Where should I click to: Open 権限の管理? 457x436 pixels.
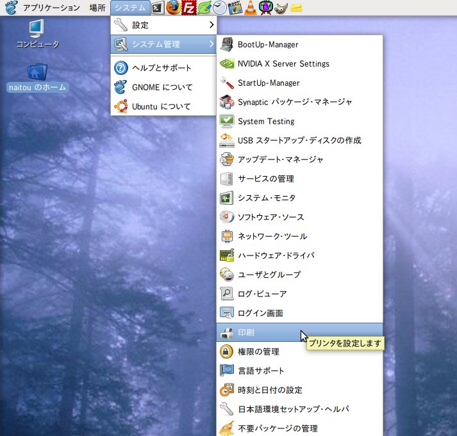pos(299,351)
